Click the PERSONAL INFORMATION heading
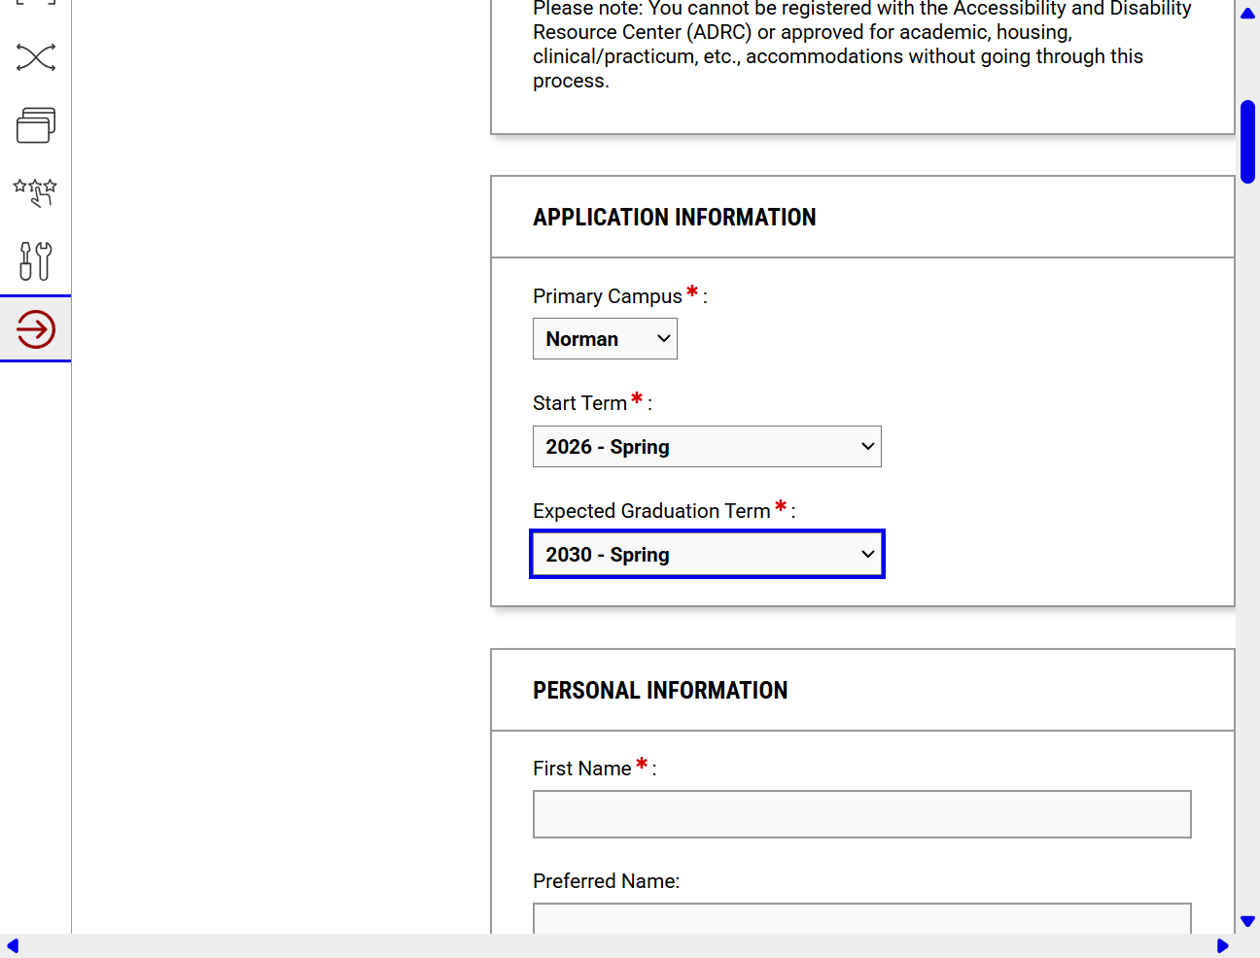The width and height of the screenshot is (1260, 958). click(660, 690)
